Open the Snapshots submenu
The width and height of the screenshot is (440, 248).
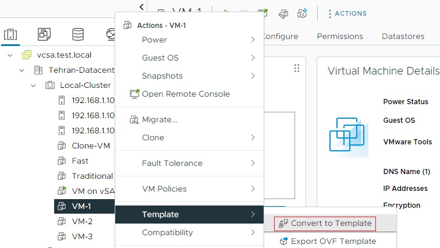162,76
